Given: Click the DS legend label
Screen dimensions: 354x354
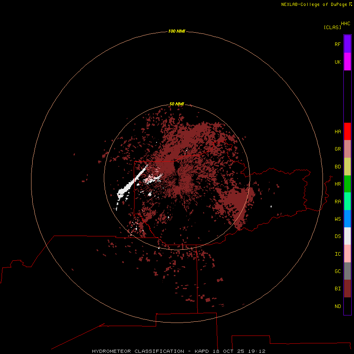Looking at the screenshot, I should [x=337, y=236].
